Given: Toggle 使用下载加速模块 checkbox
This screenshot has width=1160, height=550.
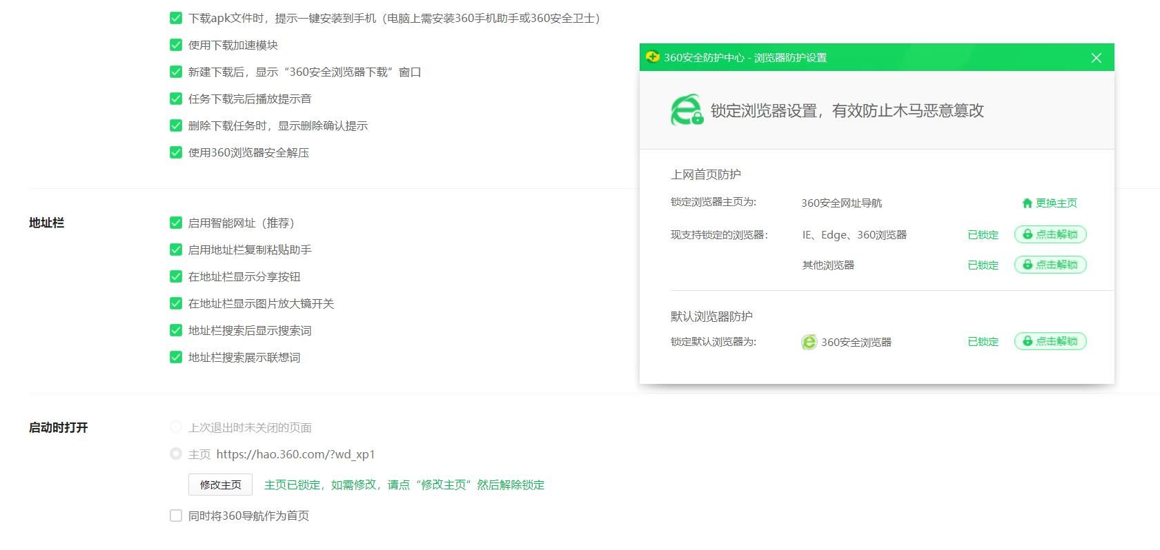Looking at the screenshot, I should [x=176, y=45].
